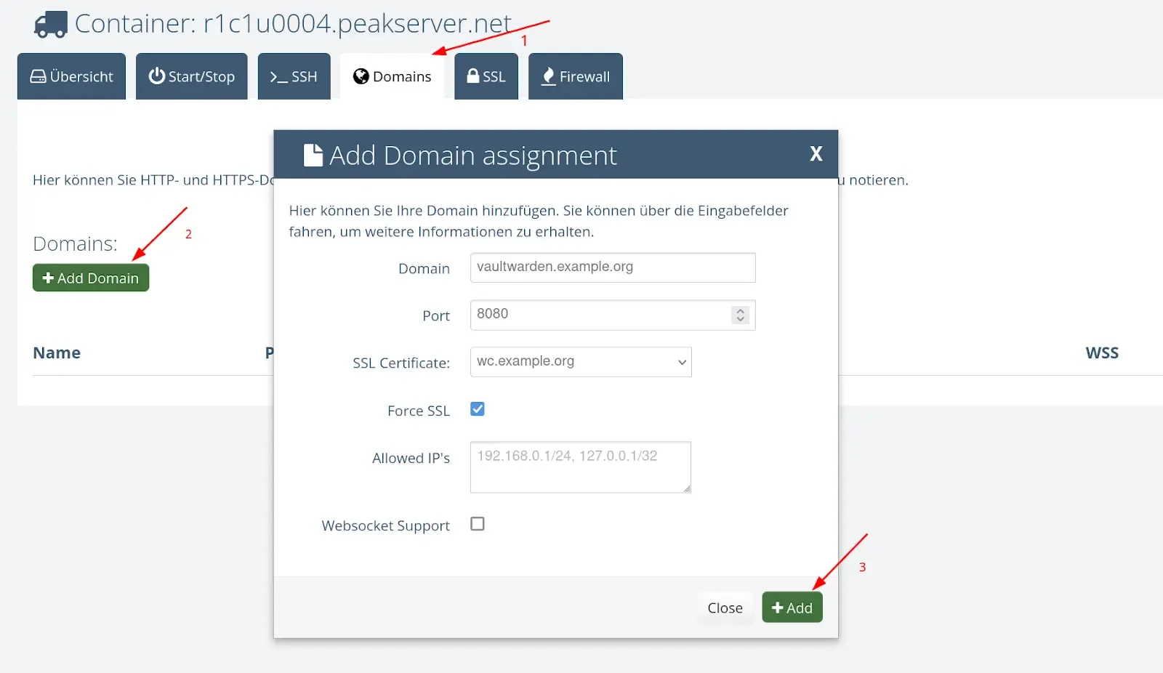
Task: Click the power icon on Start/Stop tab
Action: click(x=157, y=76)
